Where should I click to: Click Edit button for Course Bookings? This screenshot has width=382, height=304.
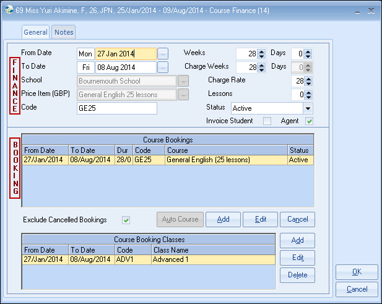click(260, 219)
